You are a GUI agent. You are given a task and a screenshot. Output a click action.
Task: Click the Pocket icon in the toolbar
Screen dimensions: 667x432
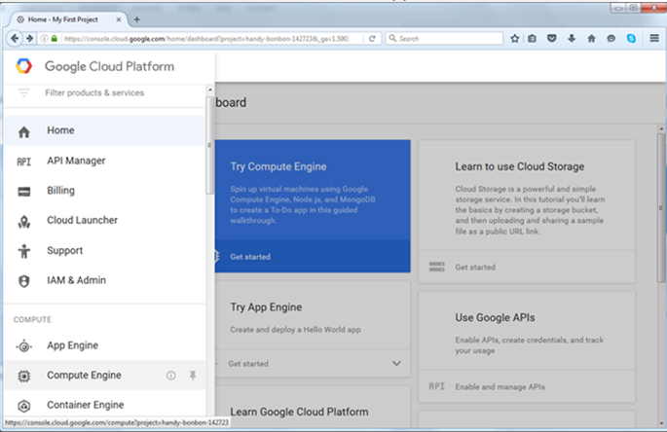552,38
